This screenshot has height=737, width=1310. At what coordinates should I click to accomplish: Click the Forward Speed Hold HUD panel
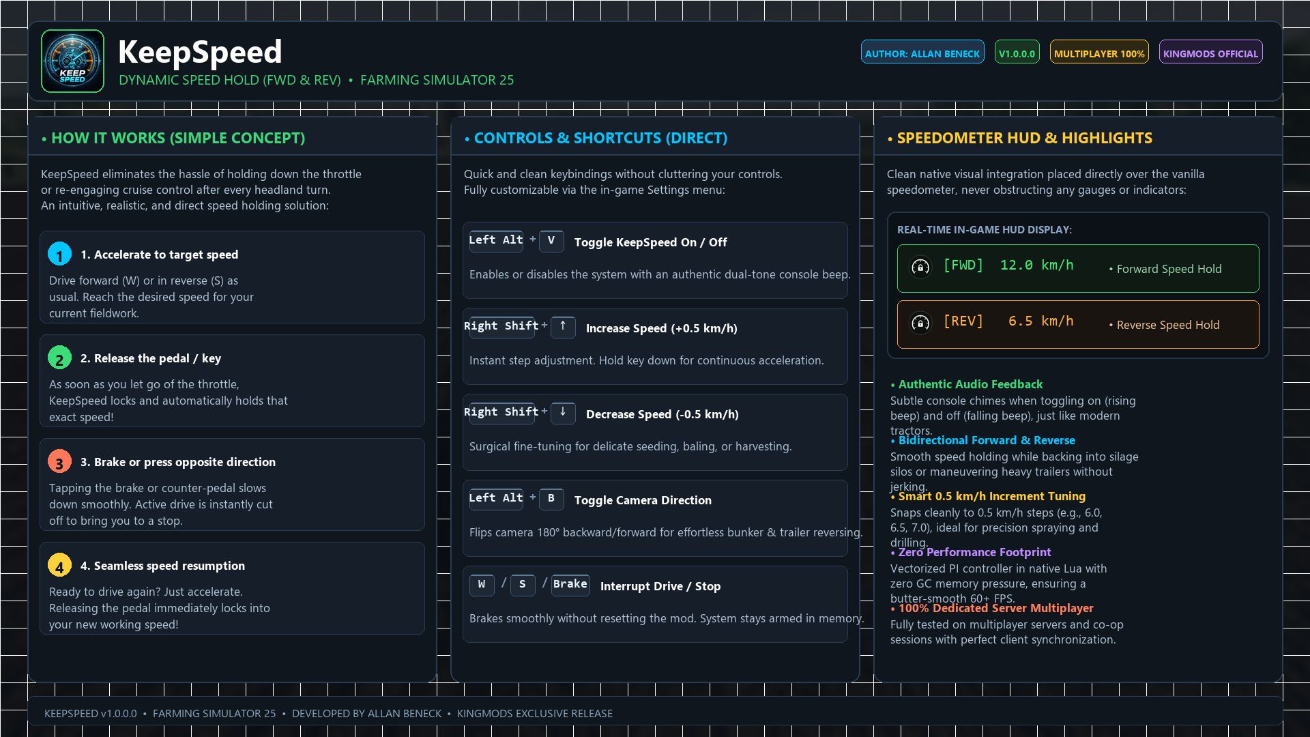pyautogui.click(x=1078, y=268)
